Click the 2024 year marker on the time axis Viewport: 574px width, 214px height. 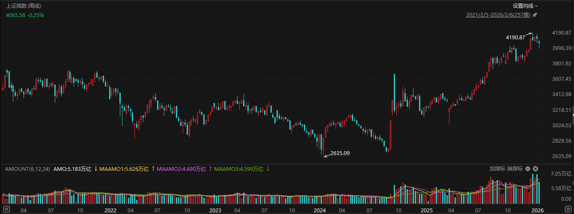(x=320, y=211)
